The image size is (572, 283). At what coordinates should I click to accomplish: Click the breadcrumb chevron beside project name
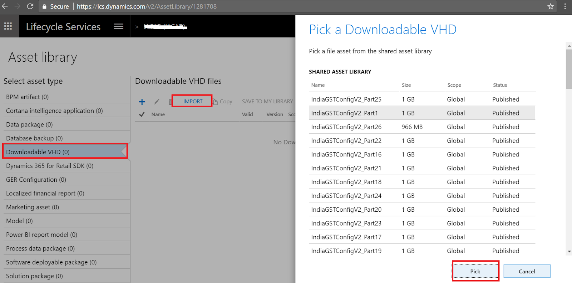(x=137, y=27)
